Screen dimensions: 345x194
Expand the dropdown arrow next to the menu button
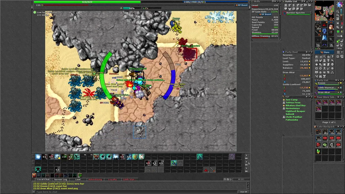(x=342, y=52)
